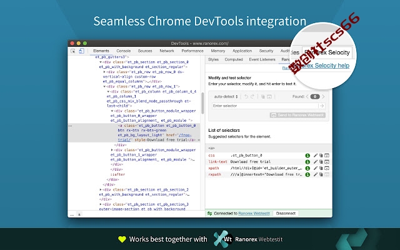400x250 pixels.
Task: Expand the et_pb_row_0 div node
Action: pos(104,72)
